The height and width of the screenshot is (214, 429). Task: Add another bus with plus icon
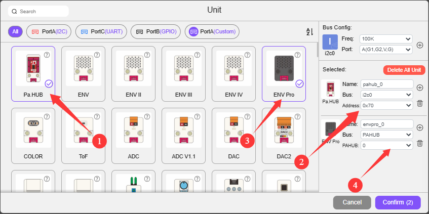(x=420, y=45)
